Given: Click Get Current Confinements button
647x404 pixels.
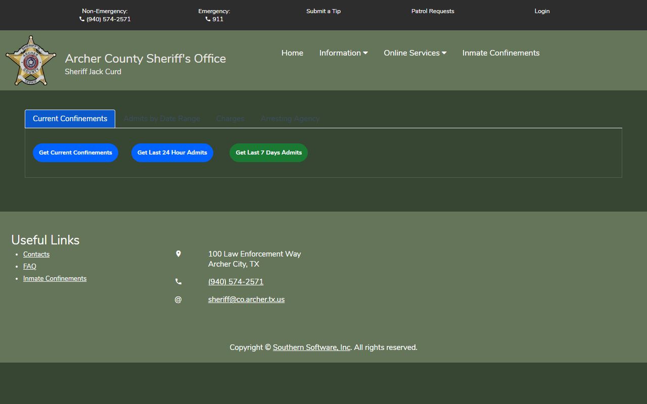Looking at the screenshot, I should click(75, 153).
